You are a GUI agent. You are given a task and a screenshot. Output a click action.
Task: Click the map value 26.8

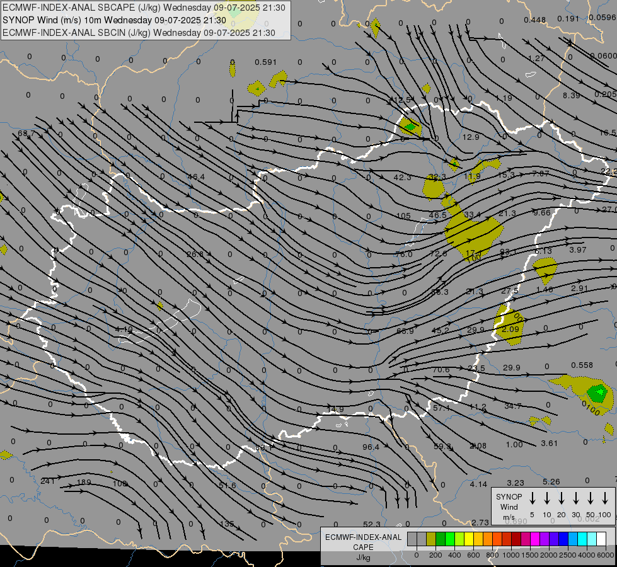pyautogui.click(x=195, y=254)
